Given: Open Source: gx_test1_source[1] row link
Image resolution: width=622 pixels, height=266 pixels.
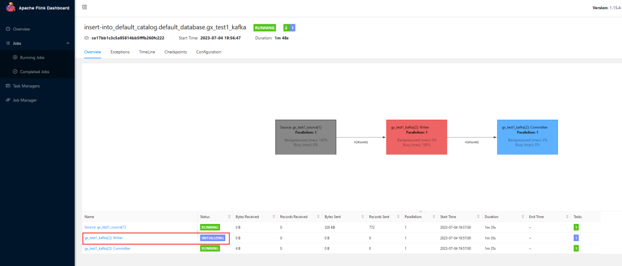Looking at the screenshot, I should pyautogui.click(x=105, y=227).
